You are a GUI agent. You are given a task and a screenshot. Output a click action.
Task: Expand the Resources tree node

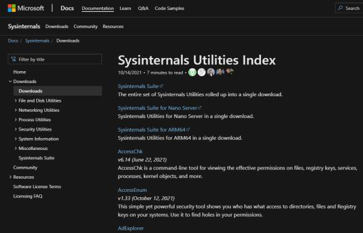(10, 177)
